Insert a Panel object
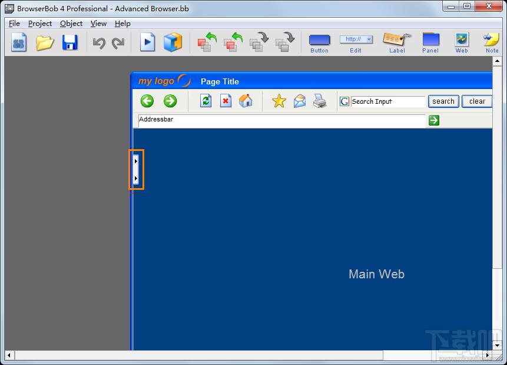The image size is (507, 365). (x=430, y=43)
